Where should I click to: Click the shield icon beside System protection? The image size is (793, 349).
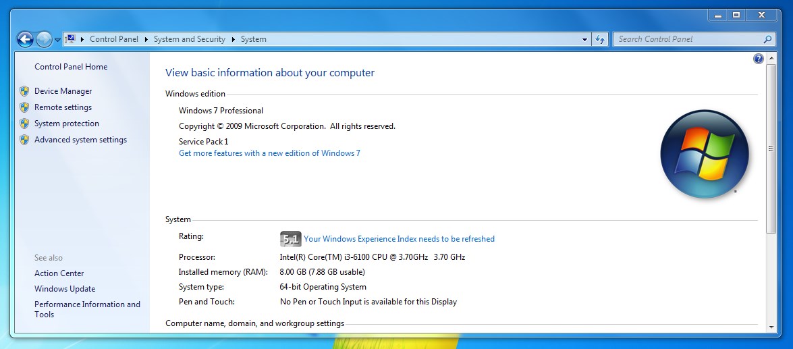click(24, 124)
